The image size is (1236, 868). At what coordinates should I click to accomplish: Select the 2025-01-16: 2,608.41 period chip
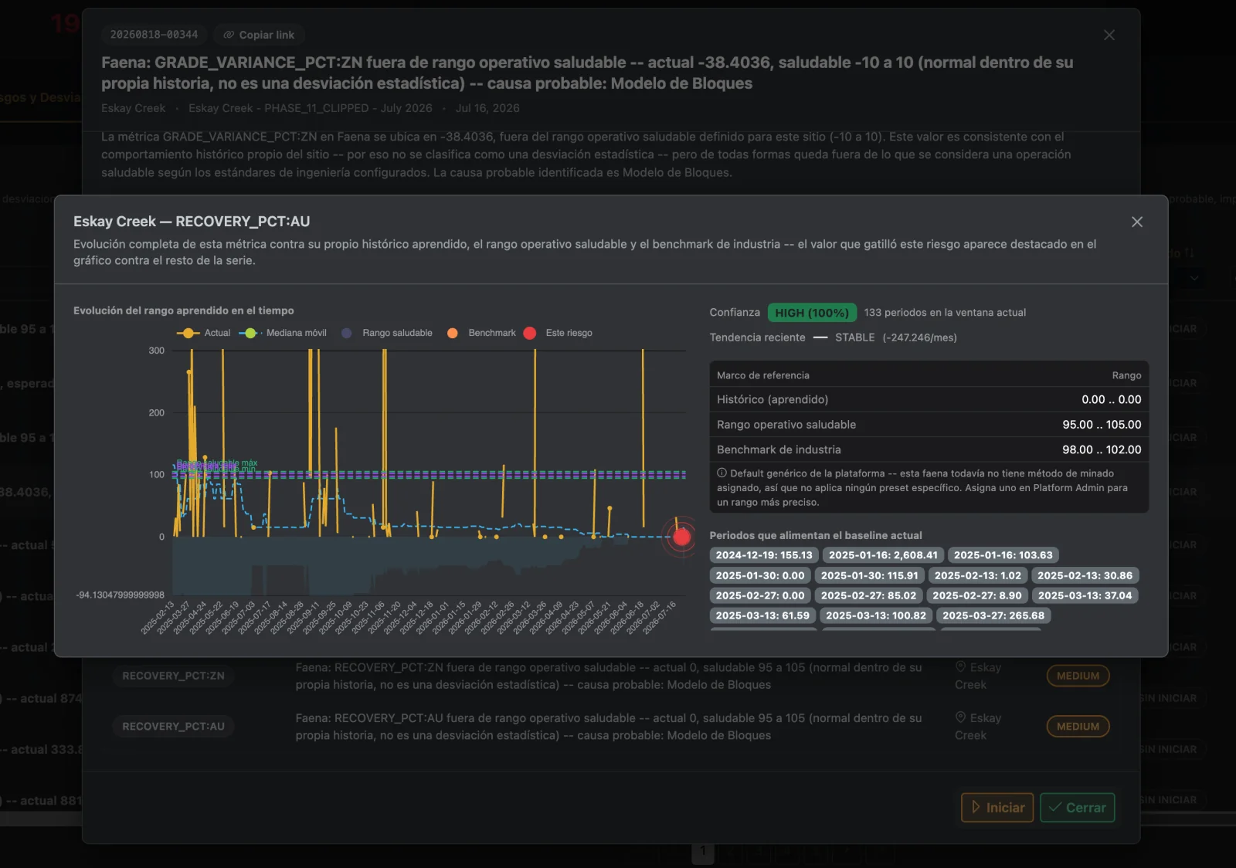883,555
